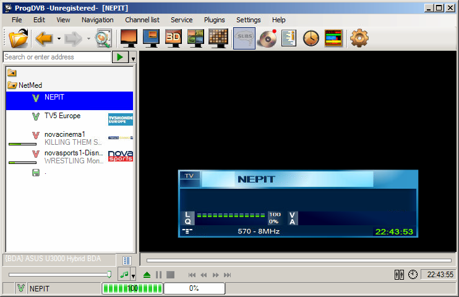Open the Navigation menu

coord(98,20)
